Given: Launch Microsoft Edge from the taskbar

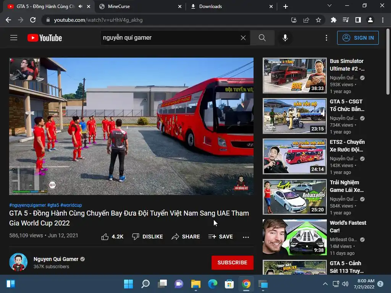Looking at the screenshot, I should 213,284.
